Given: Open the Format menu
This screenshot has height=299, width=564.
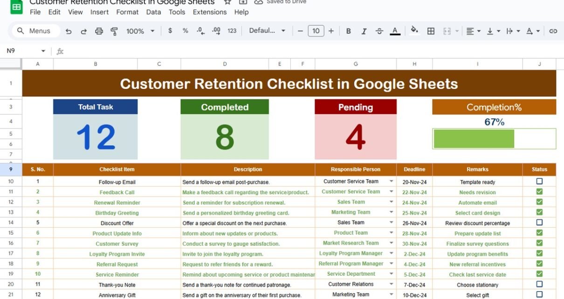Looking at the screenshot, I should 127,12.
